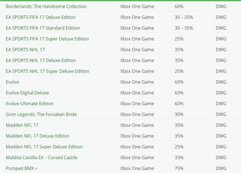Click Xbox One Game text in Evolve row
The image size is (241, 173).
pyautogui.click(x=137, y=82)
